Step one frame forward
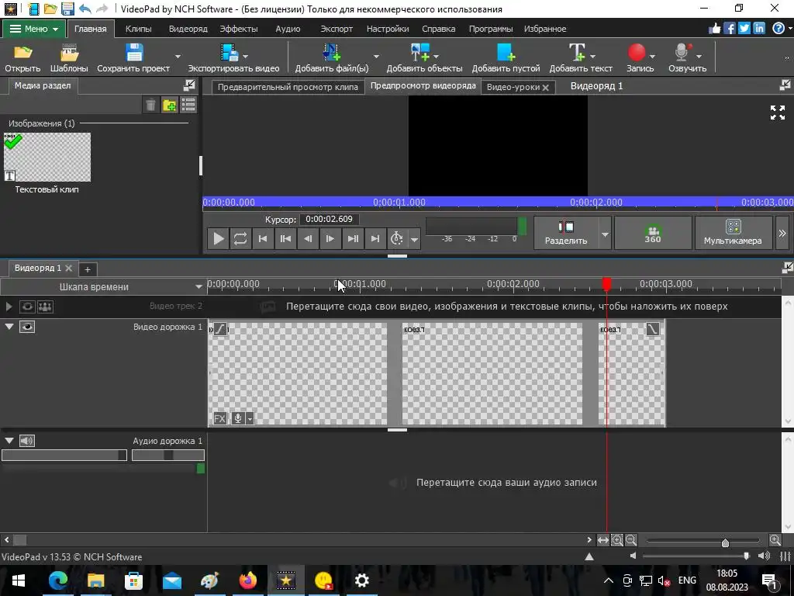794x596 pixels. click(330, 238)
